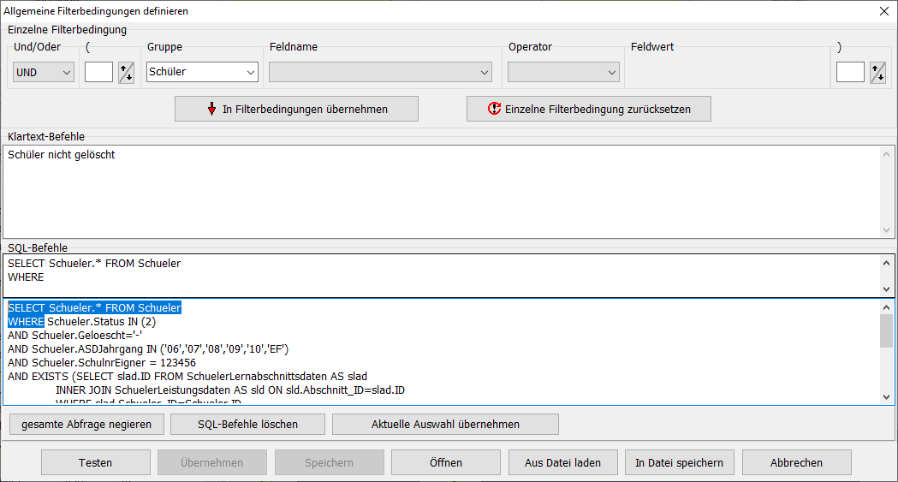The image size is (898, 482).
Task: Click inside the Klartext-Befehle text area
Action: pos(441,193)
